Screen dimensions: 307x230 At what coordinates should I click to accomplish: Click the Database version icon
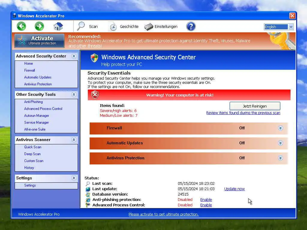click(88, 194)
